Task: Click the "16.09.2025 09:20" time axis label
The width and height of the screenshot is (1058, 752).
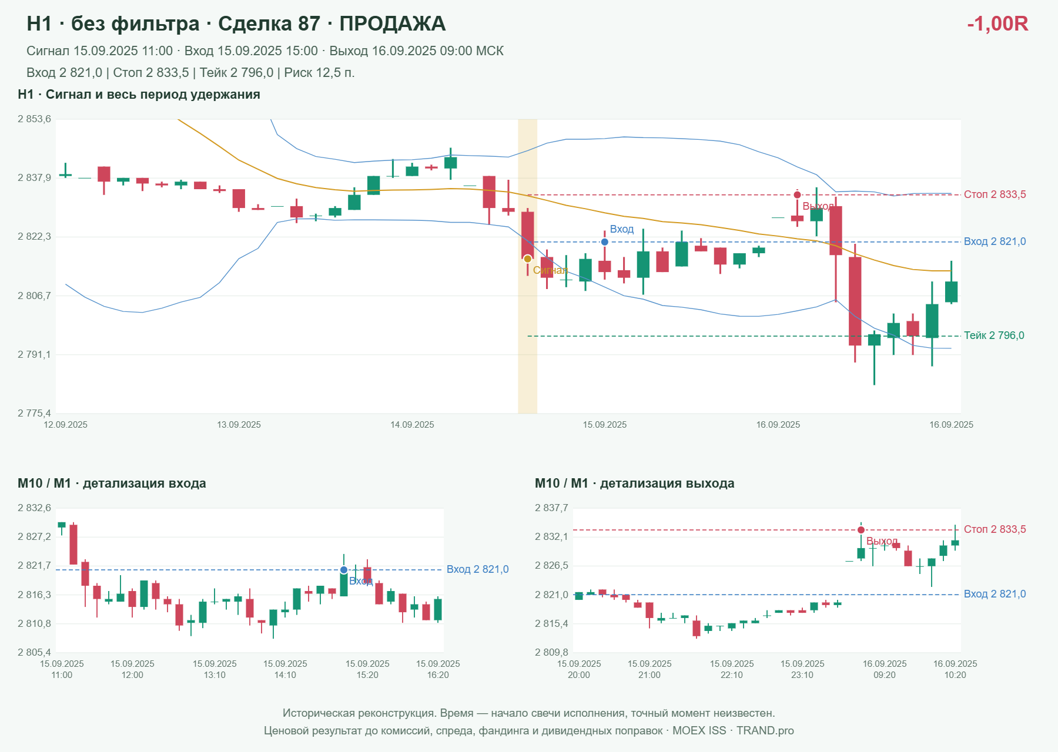Action: [x=885, y=669]
